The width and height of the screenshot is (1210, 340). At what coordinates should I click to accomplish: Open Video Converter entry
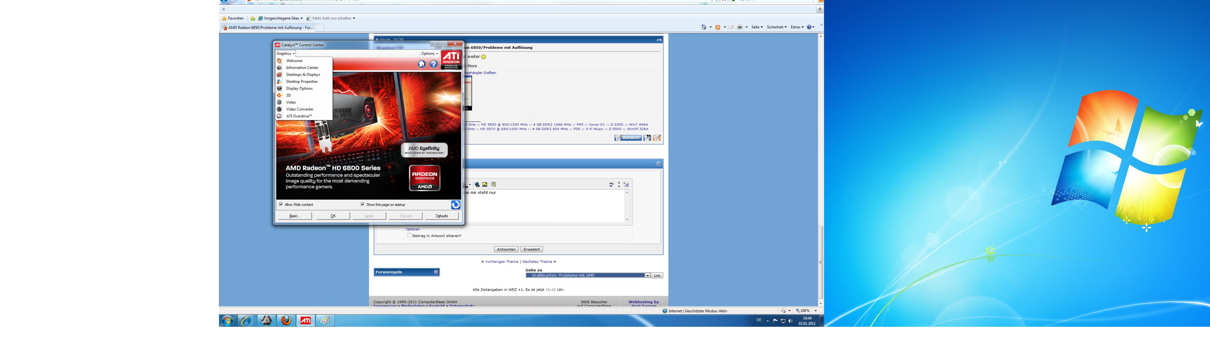[299, 109]
